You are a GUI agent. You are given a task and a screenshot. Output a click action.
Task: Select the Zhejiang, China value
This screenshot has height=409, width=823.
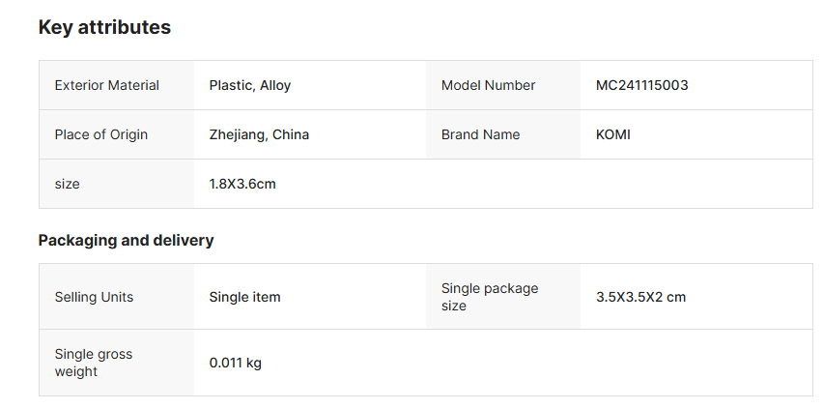tap(259, 134)
